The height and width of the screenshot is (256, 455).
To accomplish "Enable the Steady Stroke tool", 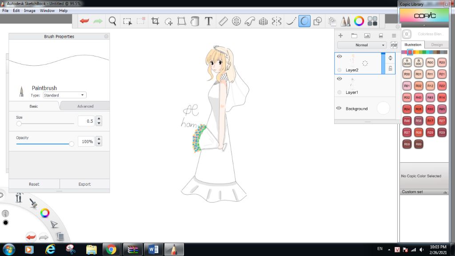I will 291,21.
